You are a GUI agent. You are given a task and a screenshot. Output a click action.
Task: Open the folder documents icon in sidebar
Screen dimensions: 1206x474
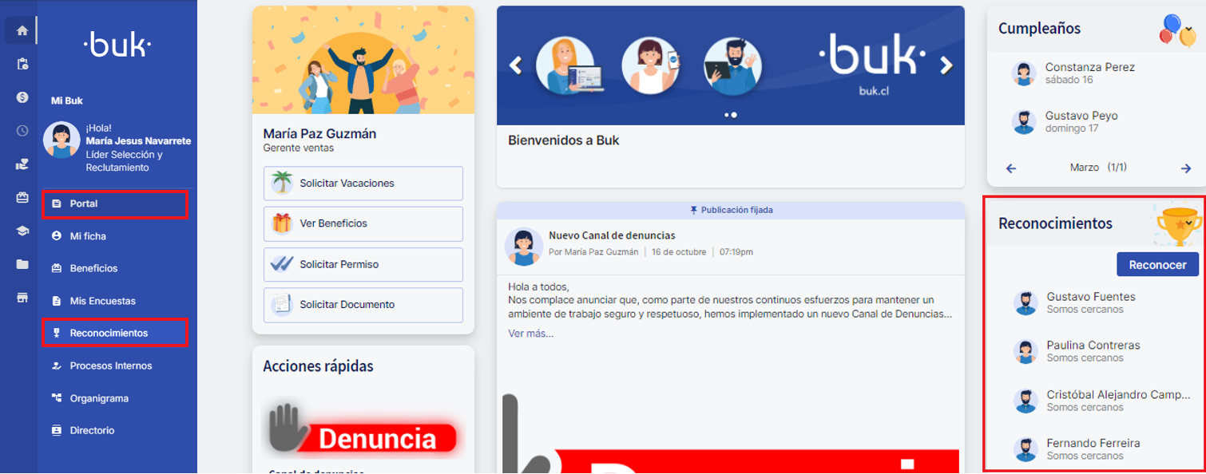click(22, 264)
